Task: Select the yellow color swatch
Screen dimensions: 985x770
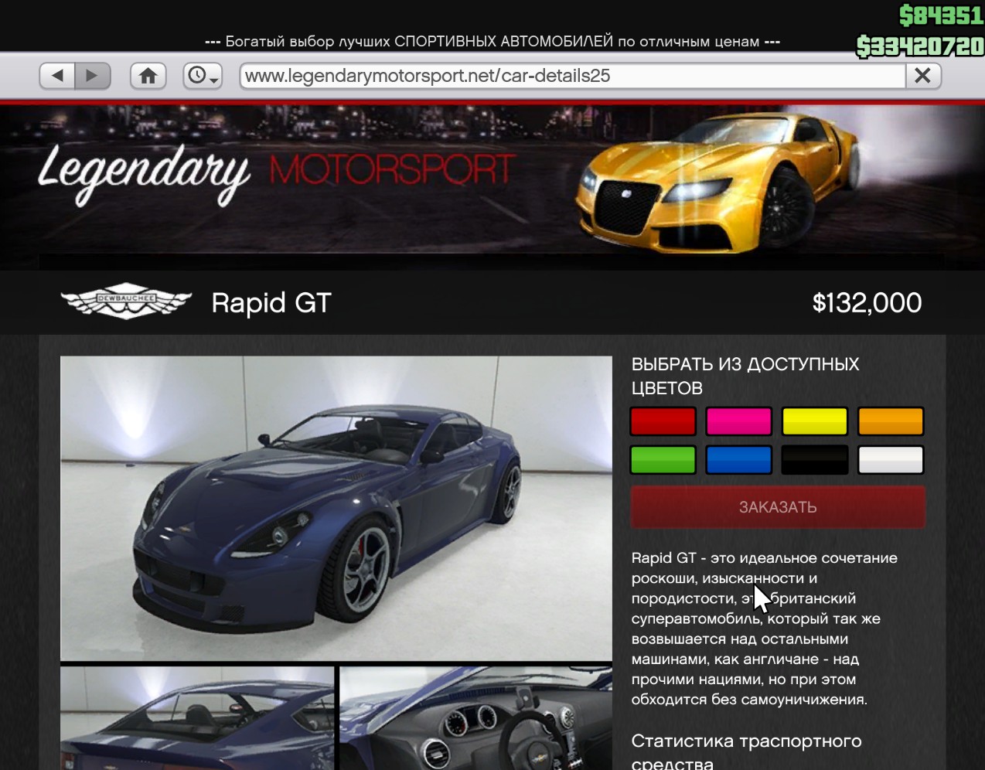Action: (x=815, y=421)
